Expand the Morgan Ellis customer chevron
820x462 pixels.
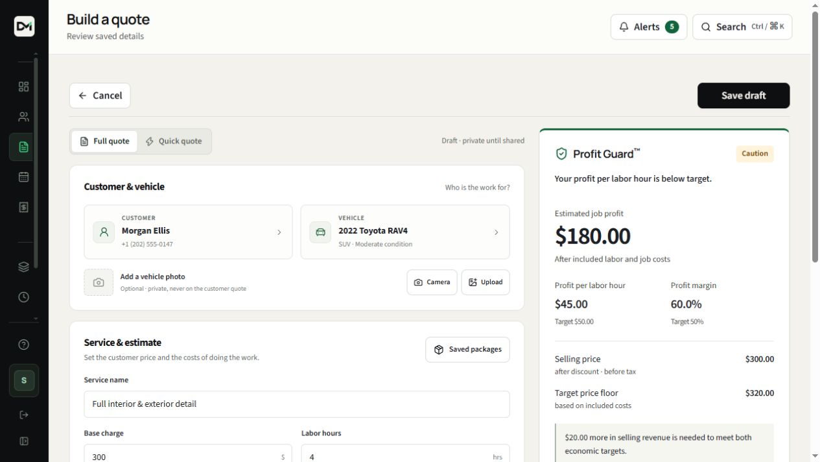click(x=279, y=232)
